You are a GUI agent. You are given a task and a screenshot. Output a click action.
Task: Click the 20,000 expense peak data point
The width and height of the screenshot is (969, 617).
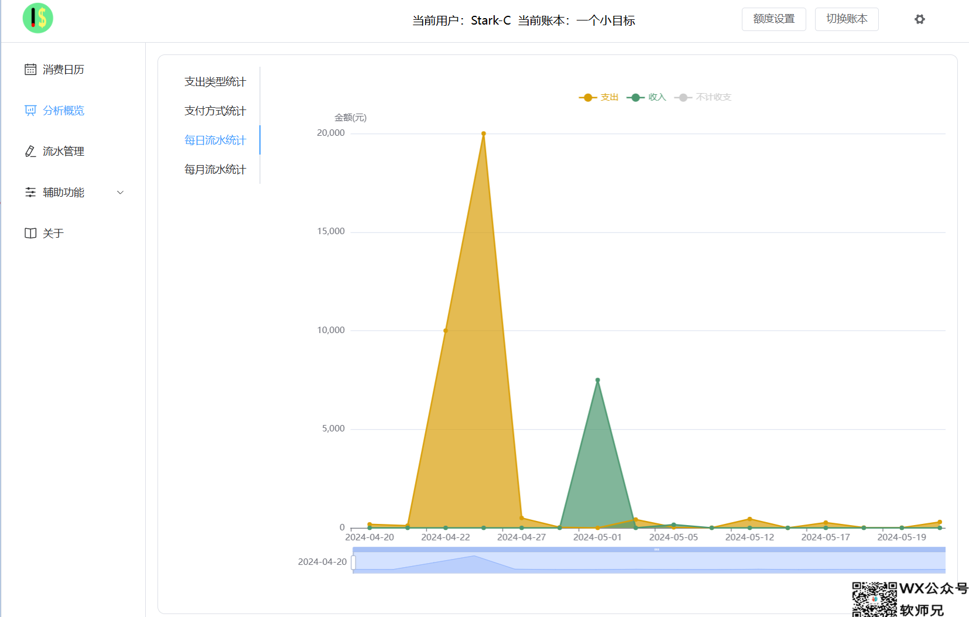point(484,134)
